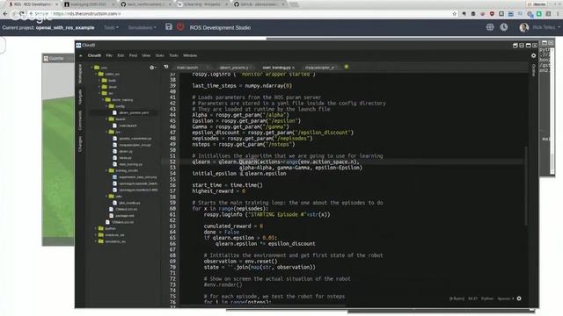Viewport: 563px width, 316px height.
Task: Click the green extension icon in browser toolbar
Action: 539,14
